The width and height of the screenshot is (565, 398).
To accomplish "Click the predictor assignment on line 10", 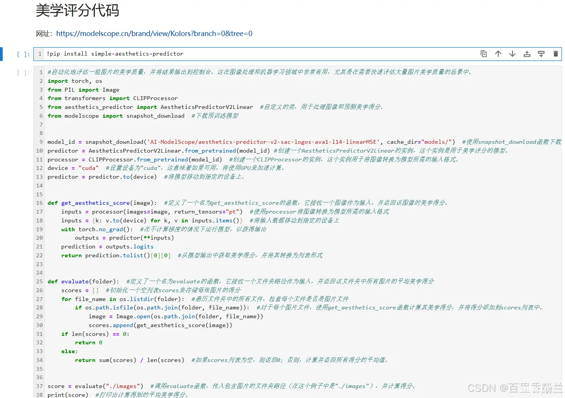I will pyautogui.click(x=159, y=151).
